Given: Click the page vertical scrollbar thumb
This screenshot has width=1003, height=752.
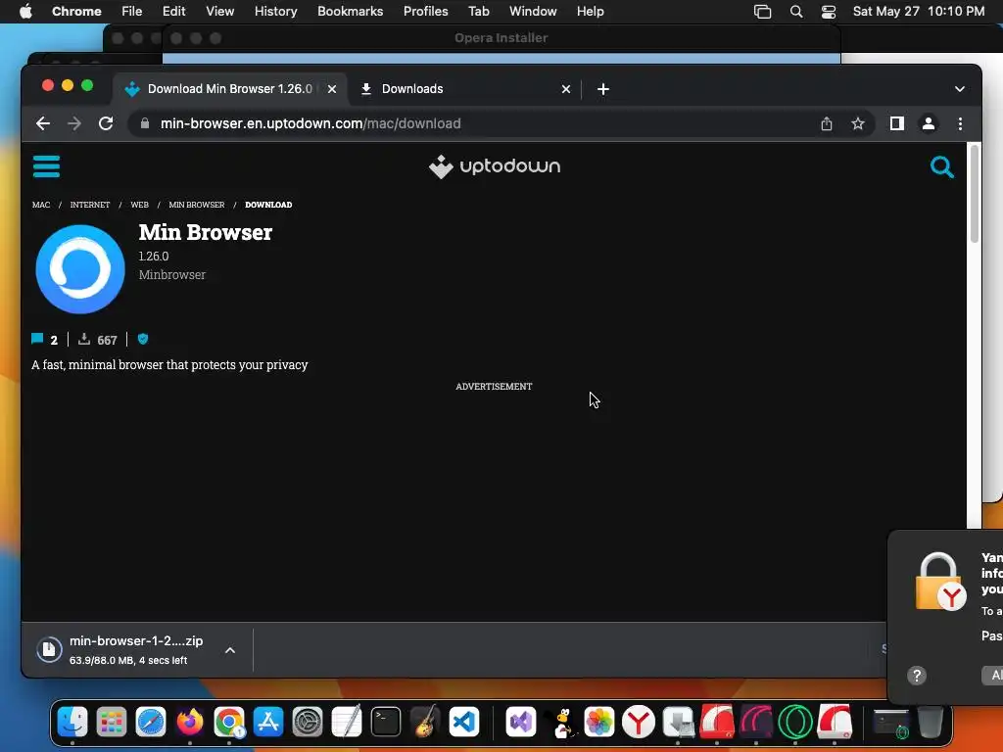Looking at the screenshot, I should 975,194.
